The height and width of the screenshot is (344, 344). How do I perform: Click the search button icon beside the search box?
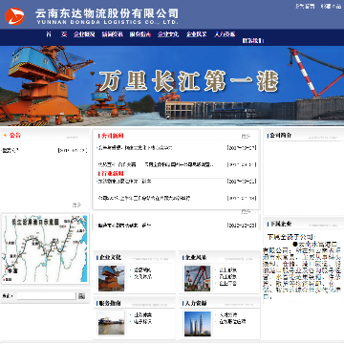pyautogui.click(x=81, y=296)
